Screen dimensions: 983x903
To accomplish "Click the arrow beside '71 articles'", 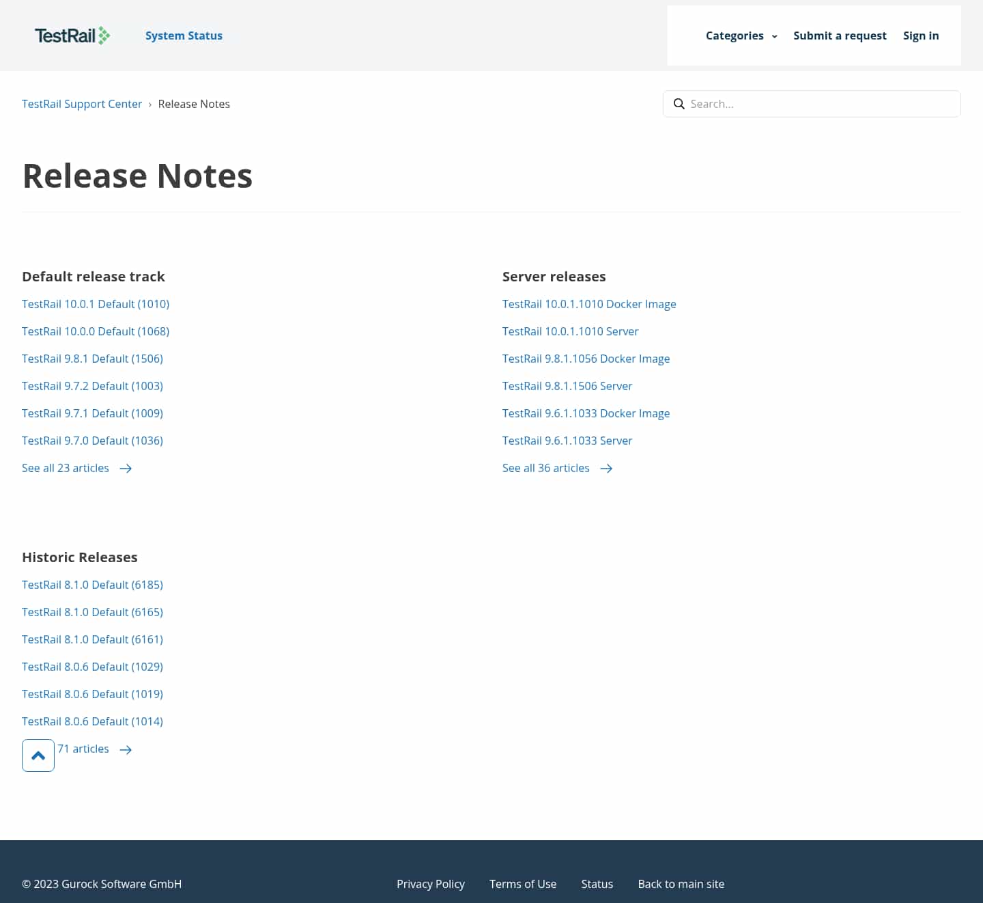I will pos(126,749).
